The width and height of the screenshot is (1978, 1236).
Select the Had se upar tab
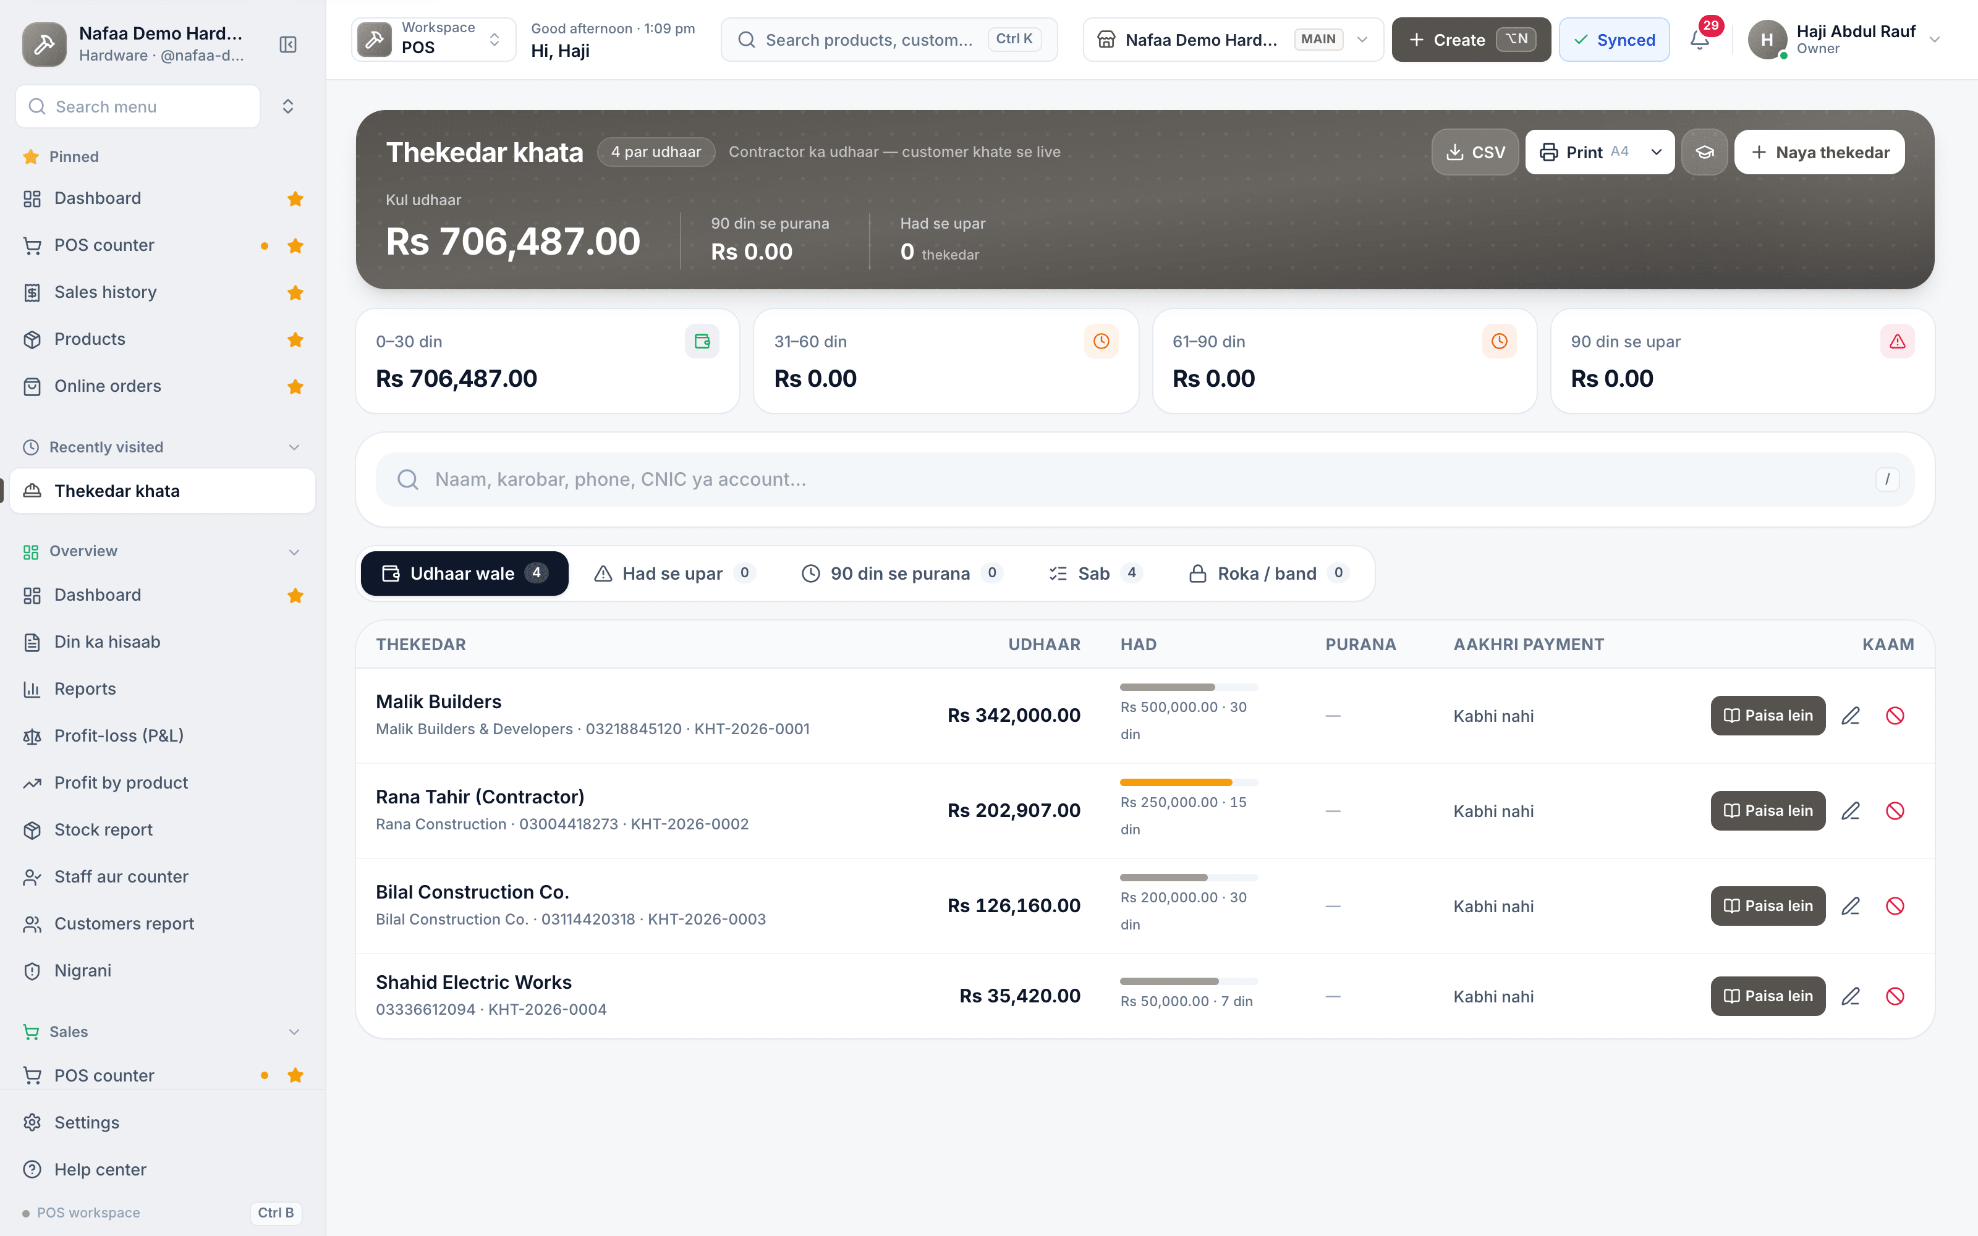(x=674, y=573)
